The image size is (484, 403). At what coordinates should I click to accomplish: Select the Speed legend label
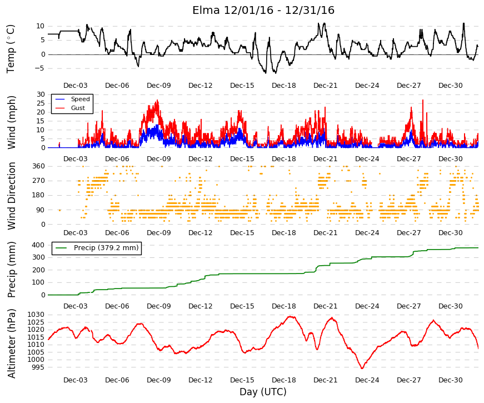click(x=80, y=99)
